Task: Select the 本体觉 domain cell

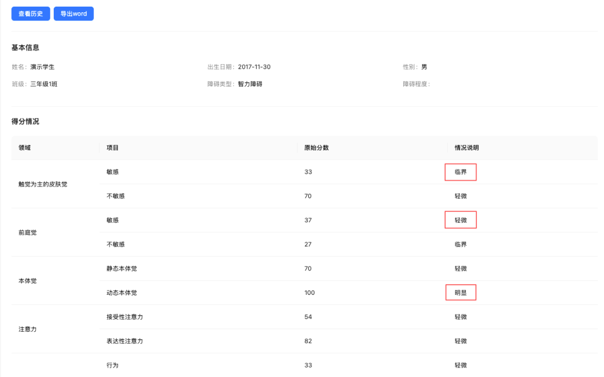Action: [x=28, y=281]
